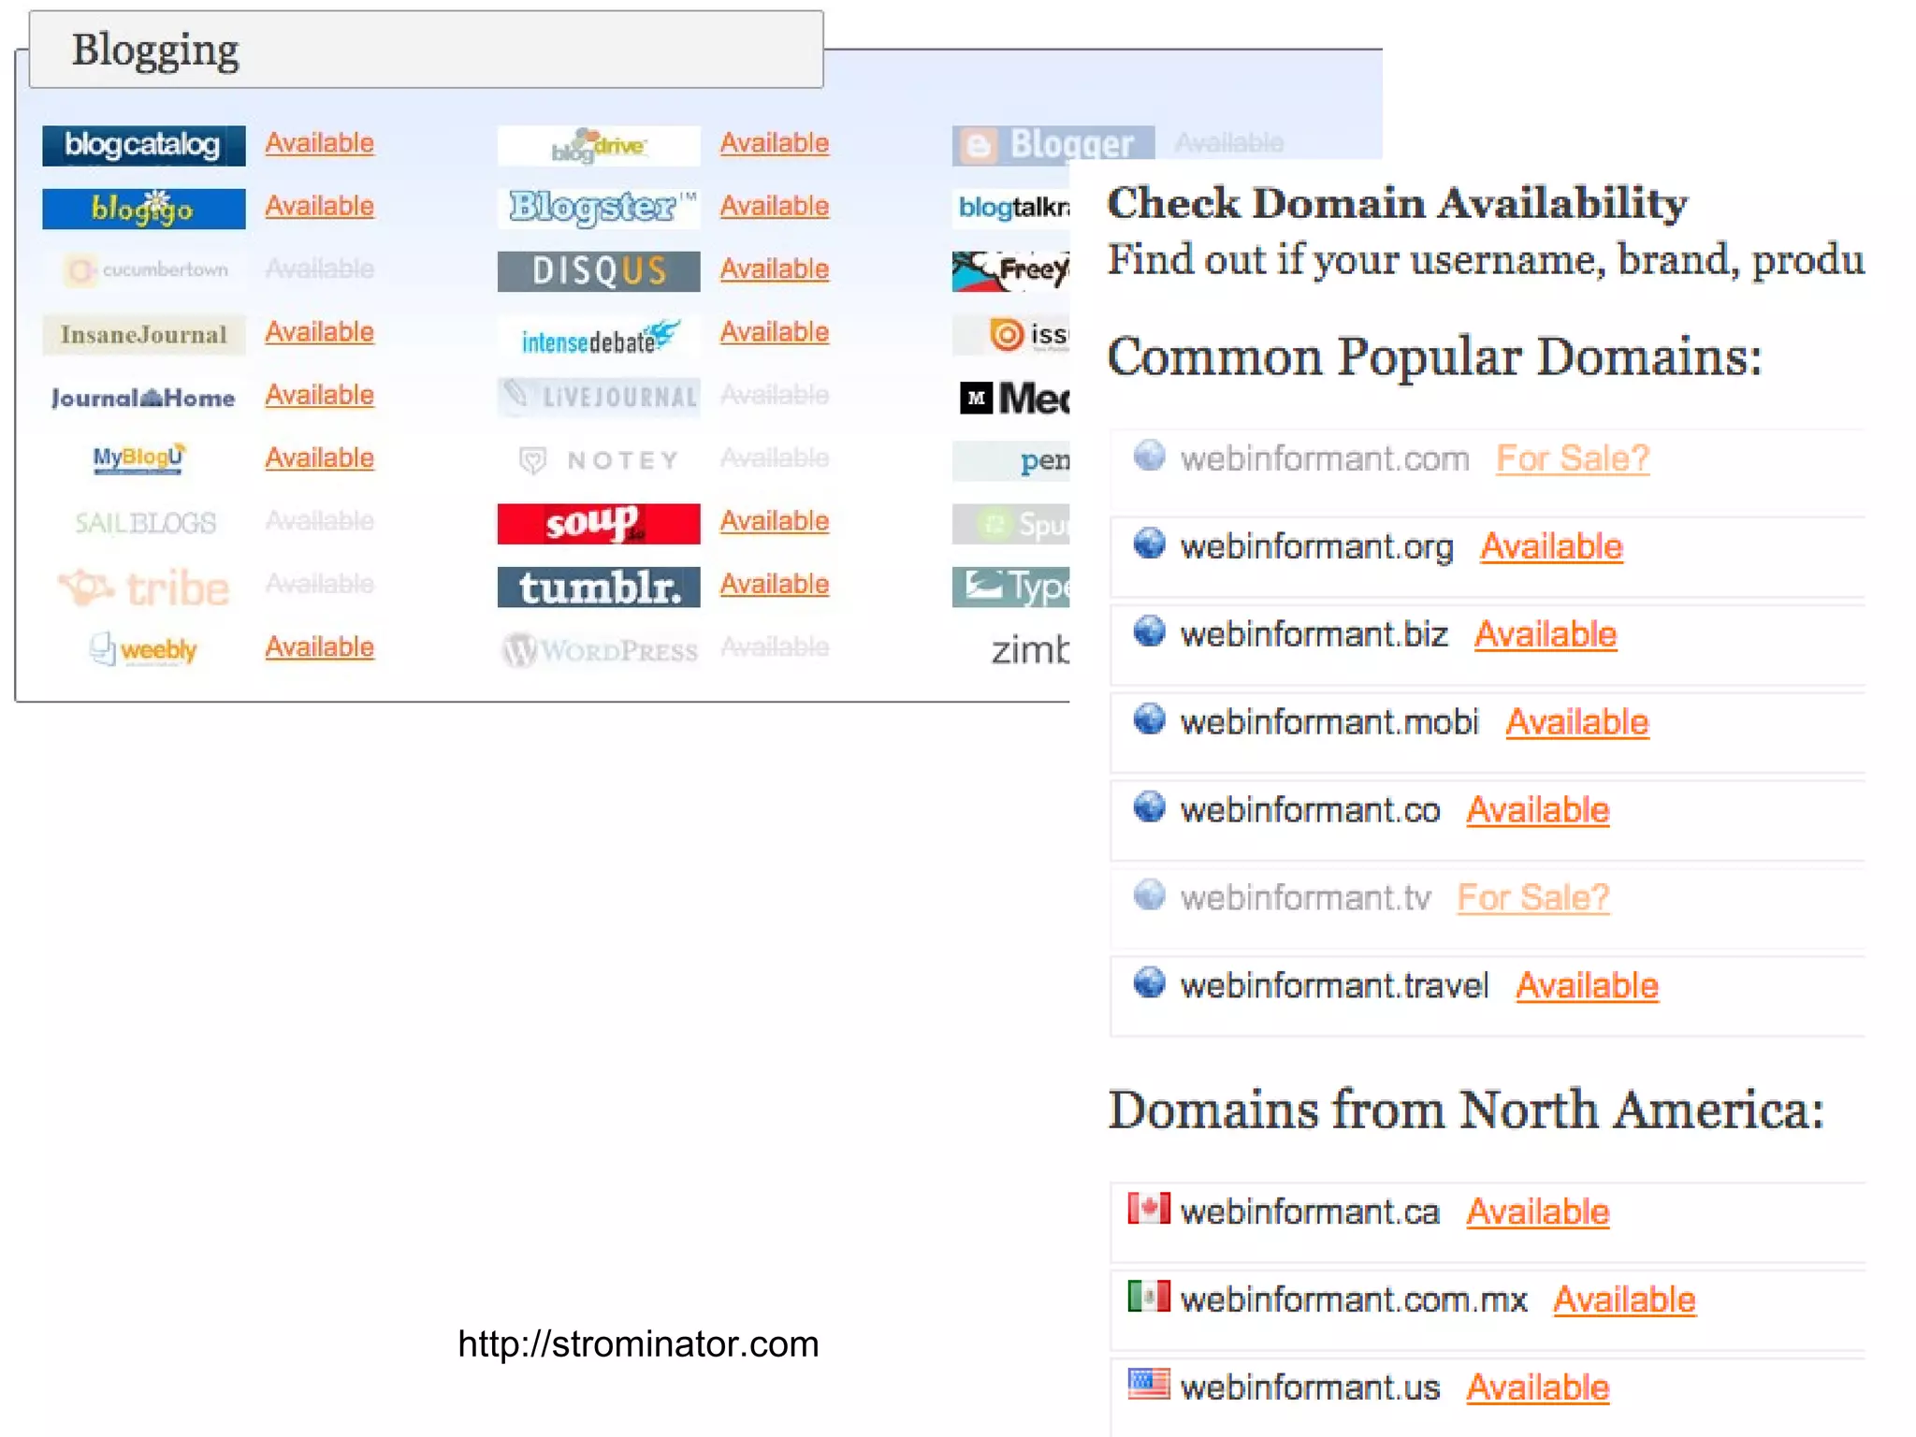Open the DISQUS logo
This screenshot has height=1437, width=1916.
[x=598, y=270]
